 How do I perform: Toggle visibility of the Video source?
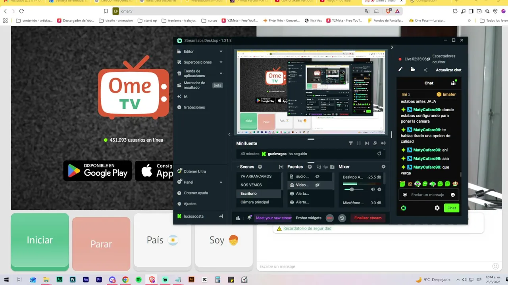(x=317, y=185)
